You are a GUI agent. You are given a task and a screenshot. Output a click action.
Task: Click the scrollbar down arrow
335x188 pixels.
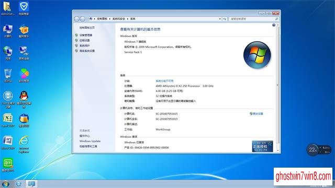point(278,150)
